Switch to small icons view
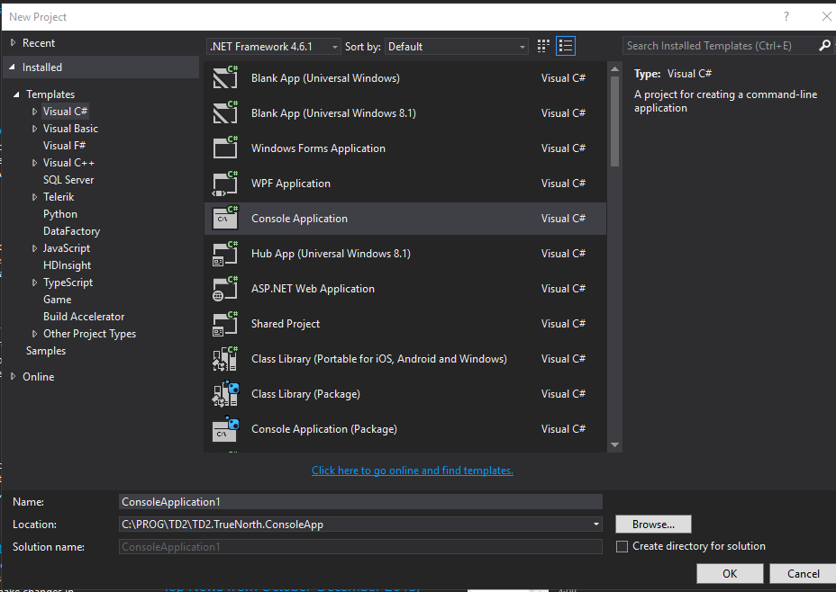The image size is (836, 592). pyautogui.click(x=542, y=46)
